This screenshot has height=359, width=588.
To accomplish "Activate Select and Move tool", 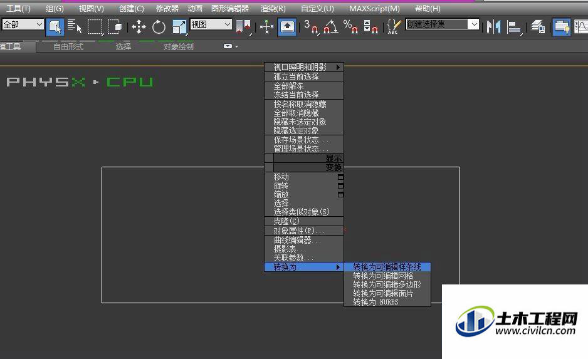I will point(139,26).
